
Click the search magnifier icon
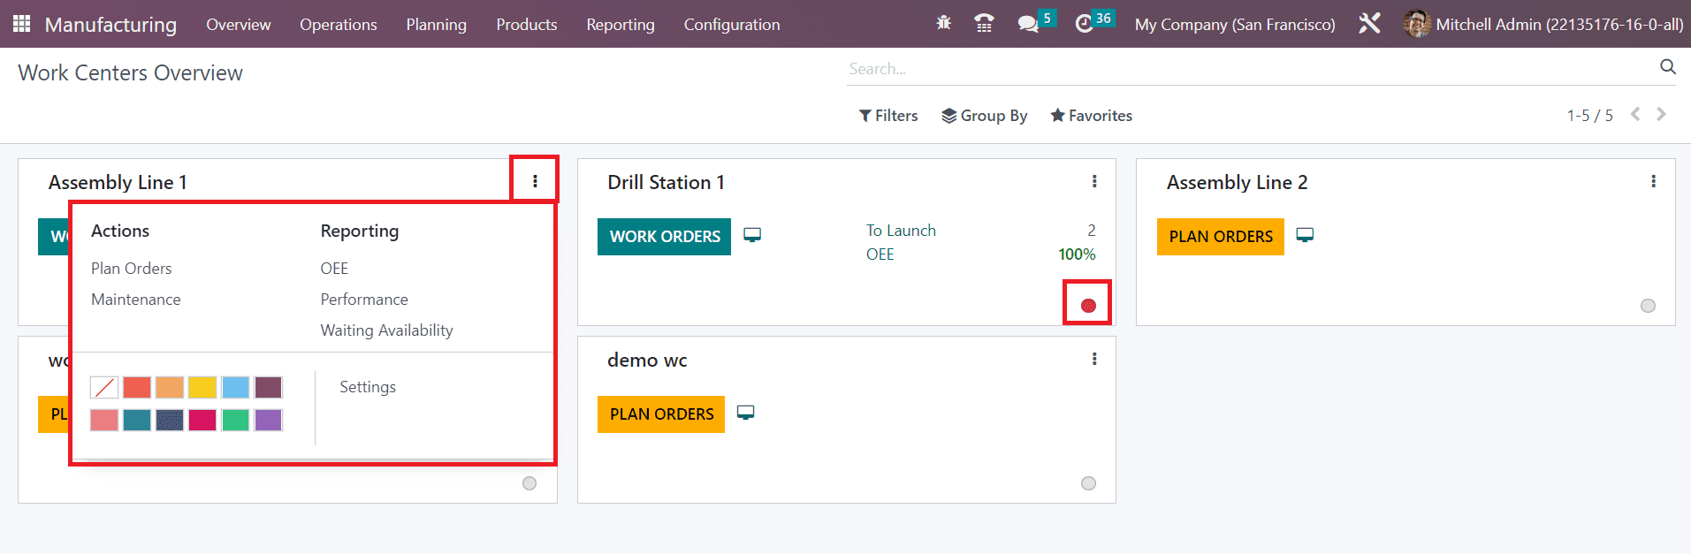coord(1667,67)
